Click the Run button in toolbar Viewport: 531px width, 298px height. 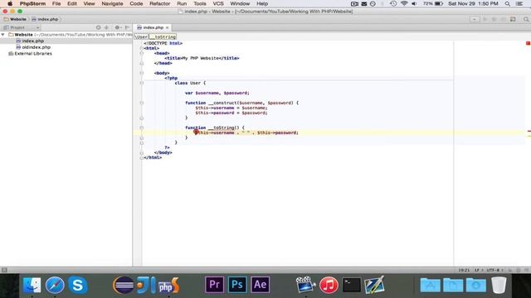point(485,19)
